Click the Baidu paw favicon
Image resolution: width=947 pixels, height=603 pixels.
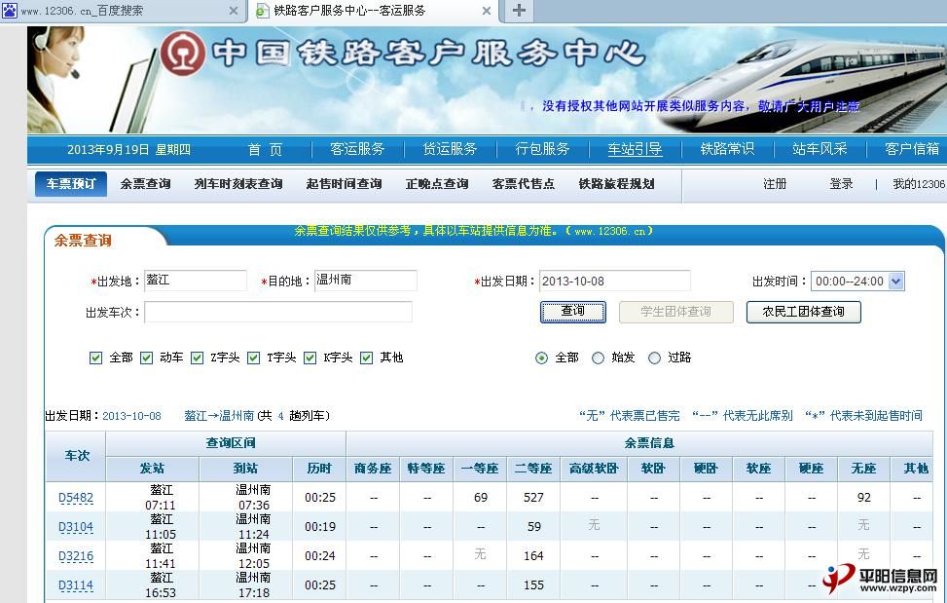(x=10, y=11)
